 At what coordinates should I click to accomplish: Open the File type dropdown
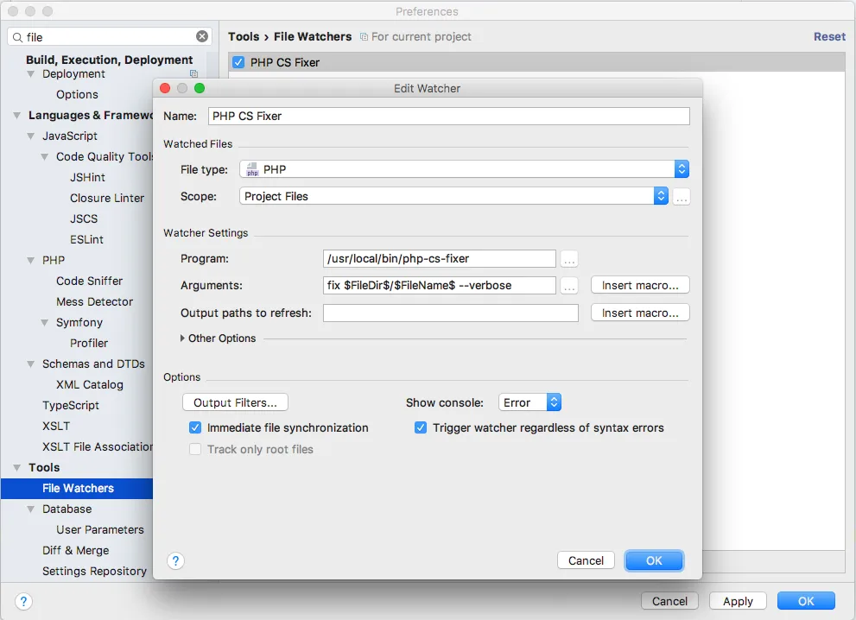(464, 169)
